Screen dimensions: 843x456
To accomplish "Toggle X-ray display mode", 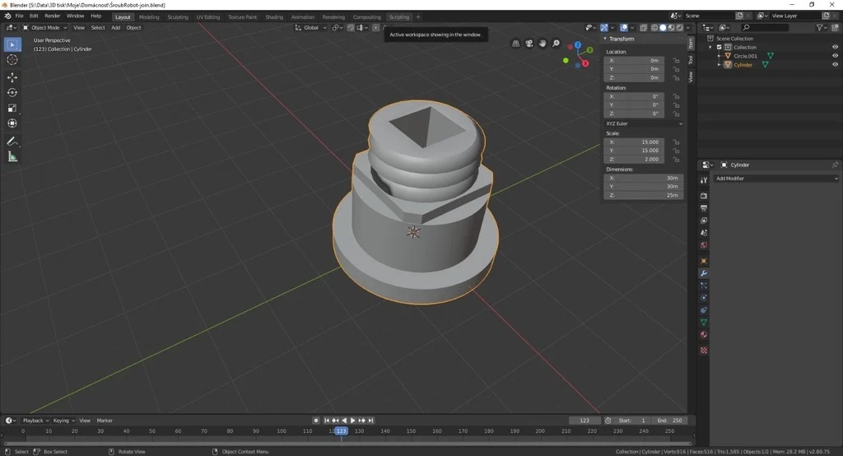I will pyautogui.click(x=644, y=27).
